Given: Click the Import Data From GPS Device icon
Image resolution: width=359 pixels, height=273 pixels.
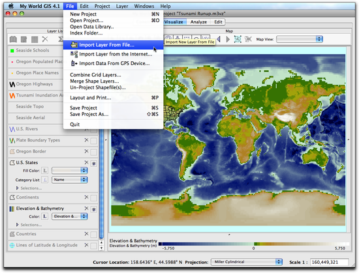Looking at the screenshot, I should point(74,63).
